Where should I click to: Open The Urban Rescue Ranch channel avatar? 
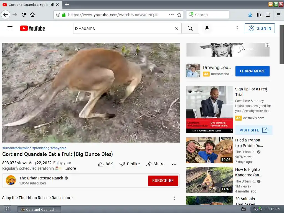pyautogui.click(x=11, y=180)
